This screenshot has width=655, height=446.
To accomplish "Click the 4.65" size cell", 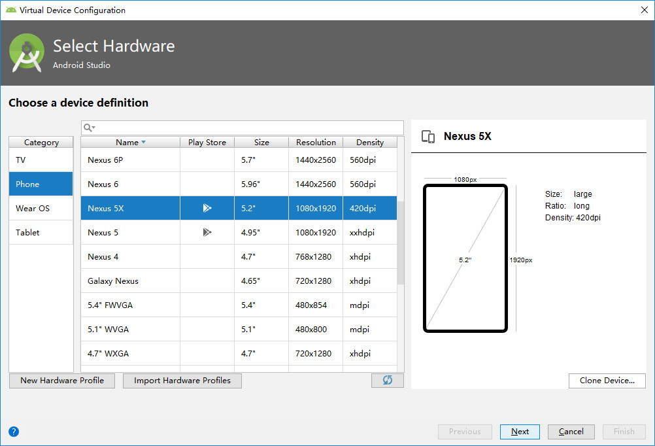I will click(x=261, y=281).
